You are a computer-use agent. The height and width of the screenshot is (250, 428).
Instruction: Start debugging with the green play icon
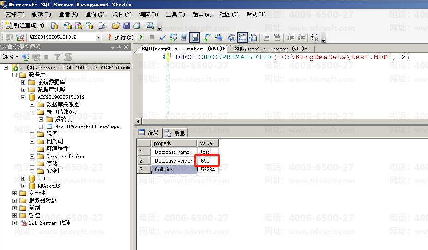[x=141, y=37]
